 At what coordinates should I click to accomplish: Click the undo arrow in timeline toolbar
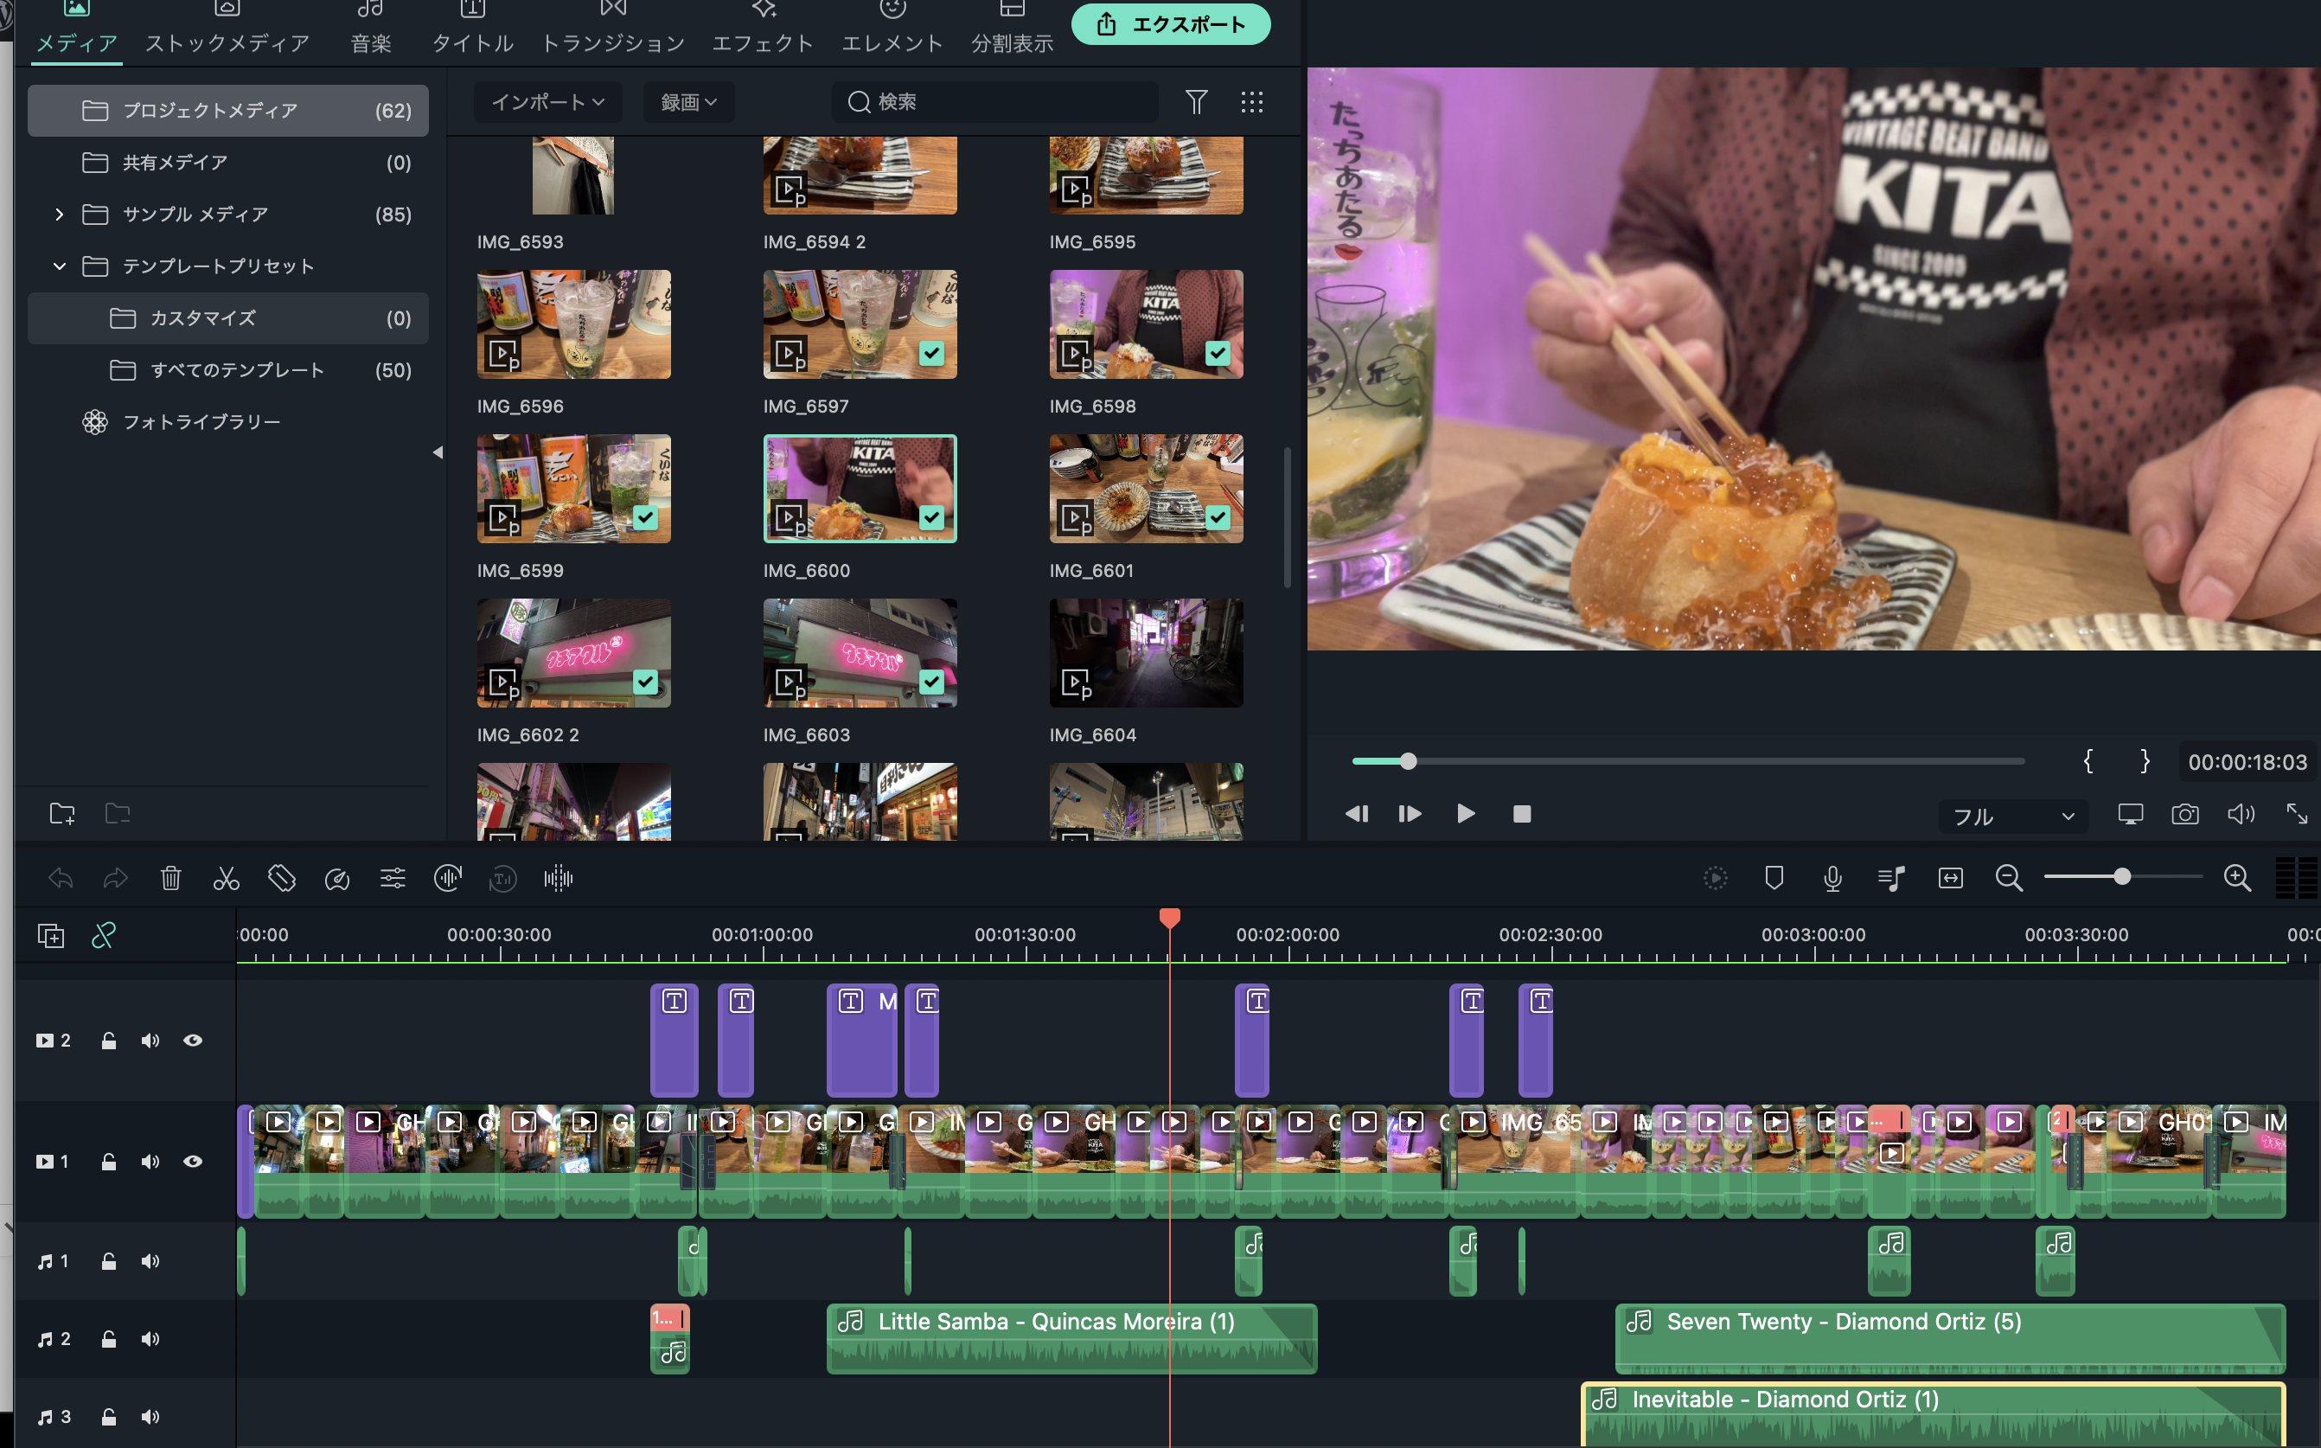click(x=61, y=878)
